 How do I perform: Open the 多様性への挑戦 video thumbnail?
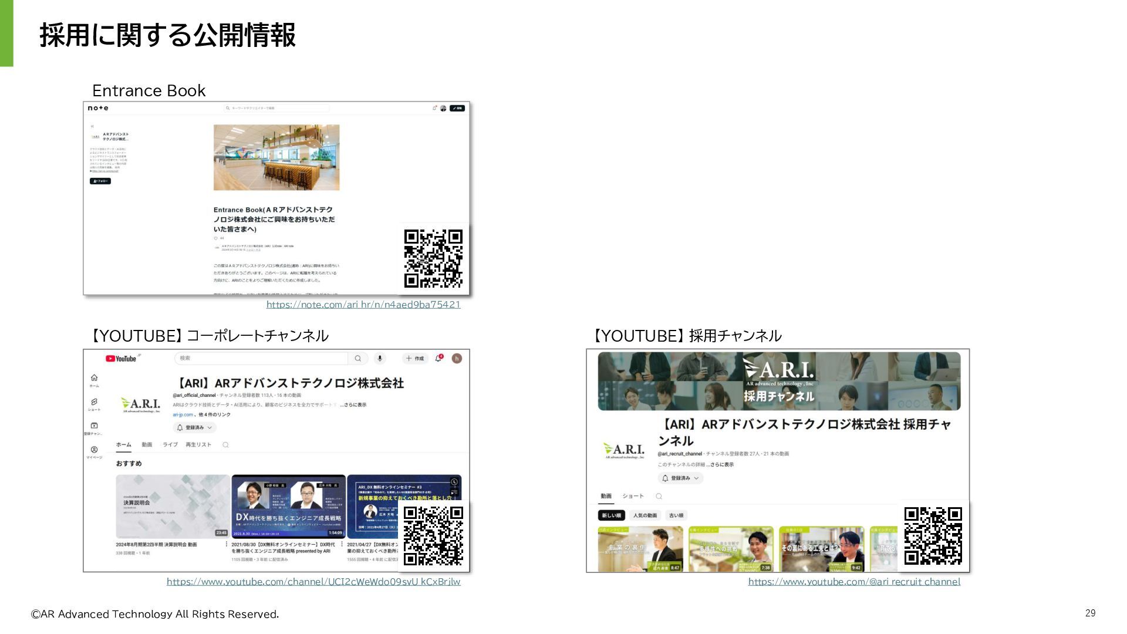(731, 549)
